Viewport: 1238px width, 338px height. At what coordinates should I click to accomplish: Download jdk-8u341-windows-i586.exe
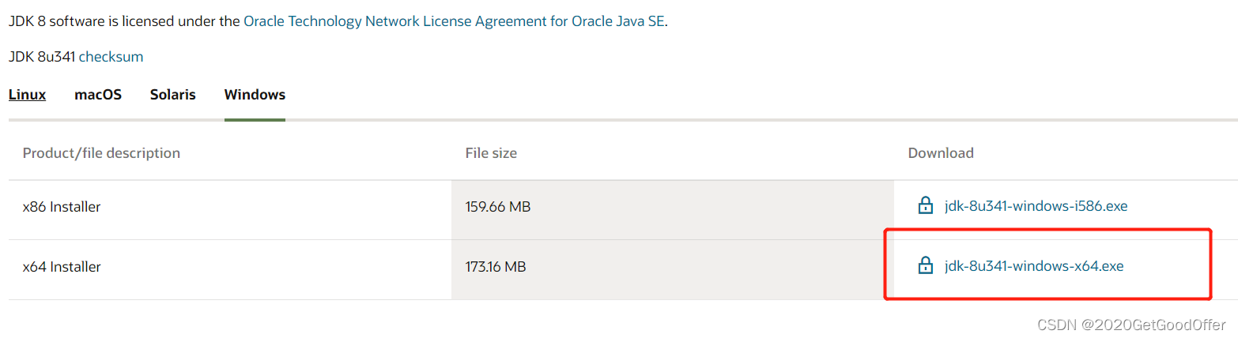[x=1036, y=207]
